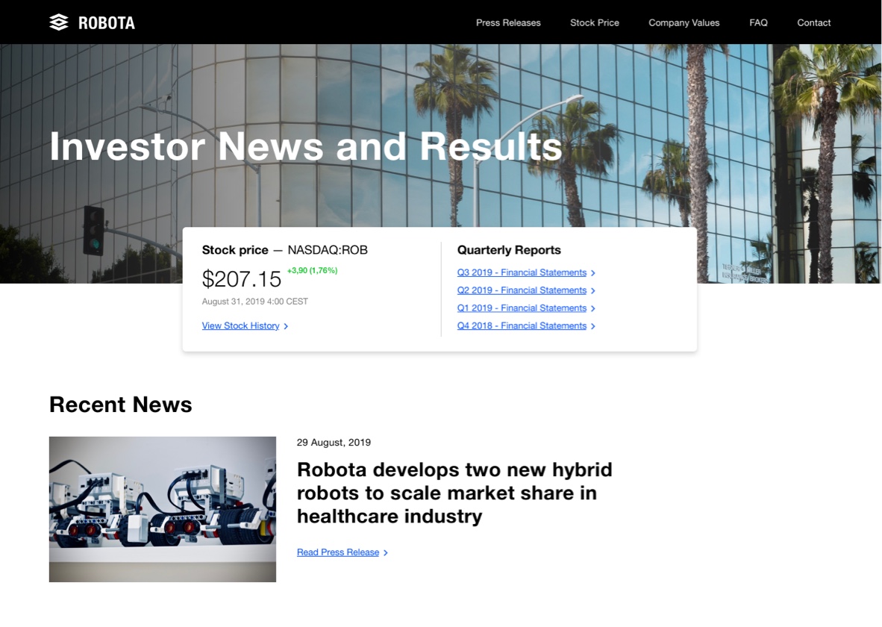Click the Robota stacked-layers logo icon

(x=59, y=22)
